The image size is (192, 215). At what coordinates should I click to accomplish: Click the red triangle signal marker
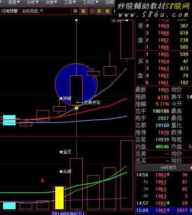(43, 180)
